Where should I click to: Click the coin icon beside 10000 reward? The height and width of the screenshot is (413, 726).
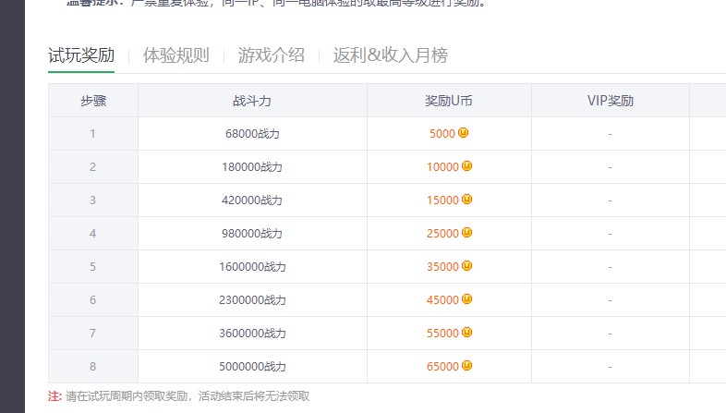tap(467, 166)
